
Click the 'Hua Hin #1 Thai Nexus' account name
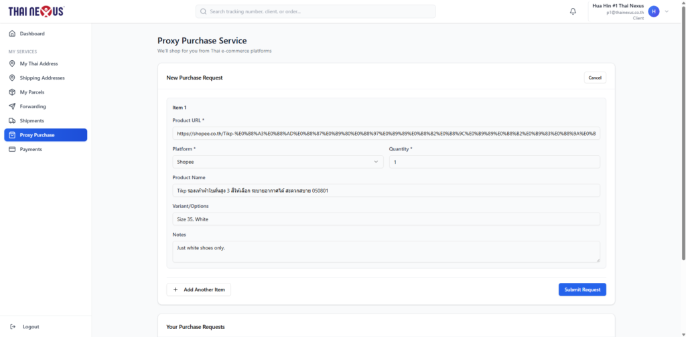point(618,5)
